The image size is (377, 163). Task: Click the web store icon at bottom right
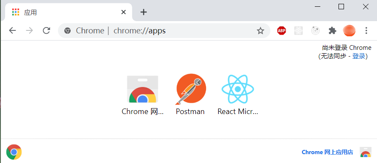(366, 152)
